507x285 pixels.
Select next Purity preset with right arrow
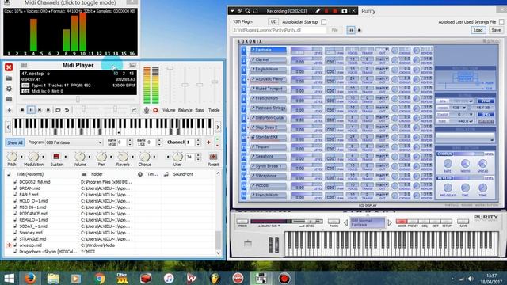coord(389,222)
